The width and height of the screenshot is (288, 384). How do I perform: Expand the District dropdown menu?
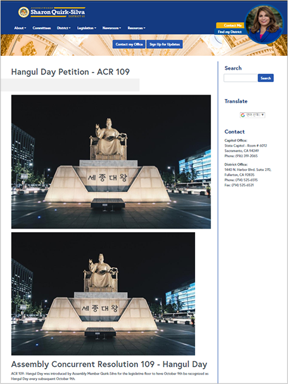64,28
